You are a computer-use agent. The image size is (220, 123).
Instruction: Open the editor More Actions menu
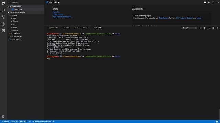218,2
